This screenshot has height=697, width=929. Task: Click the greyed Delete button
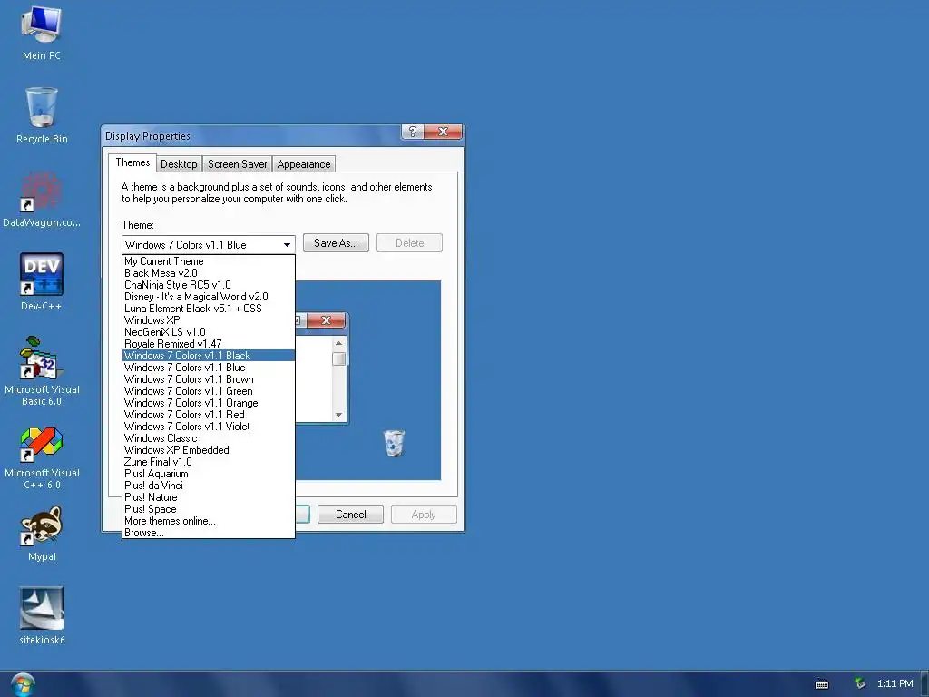click(x=409, y=243)
